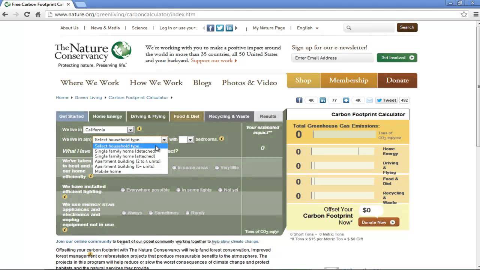Choose 'Single family home (detached)' option
This screenshot has width=480, height=270.
coord(130,151)
